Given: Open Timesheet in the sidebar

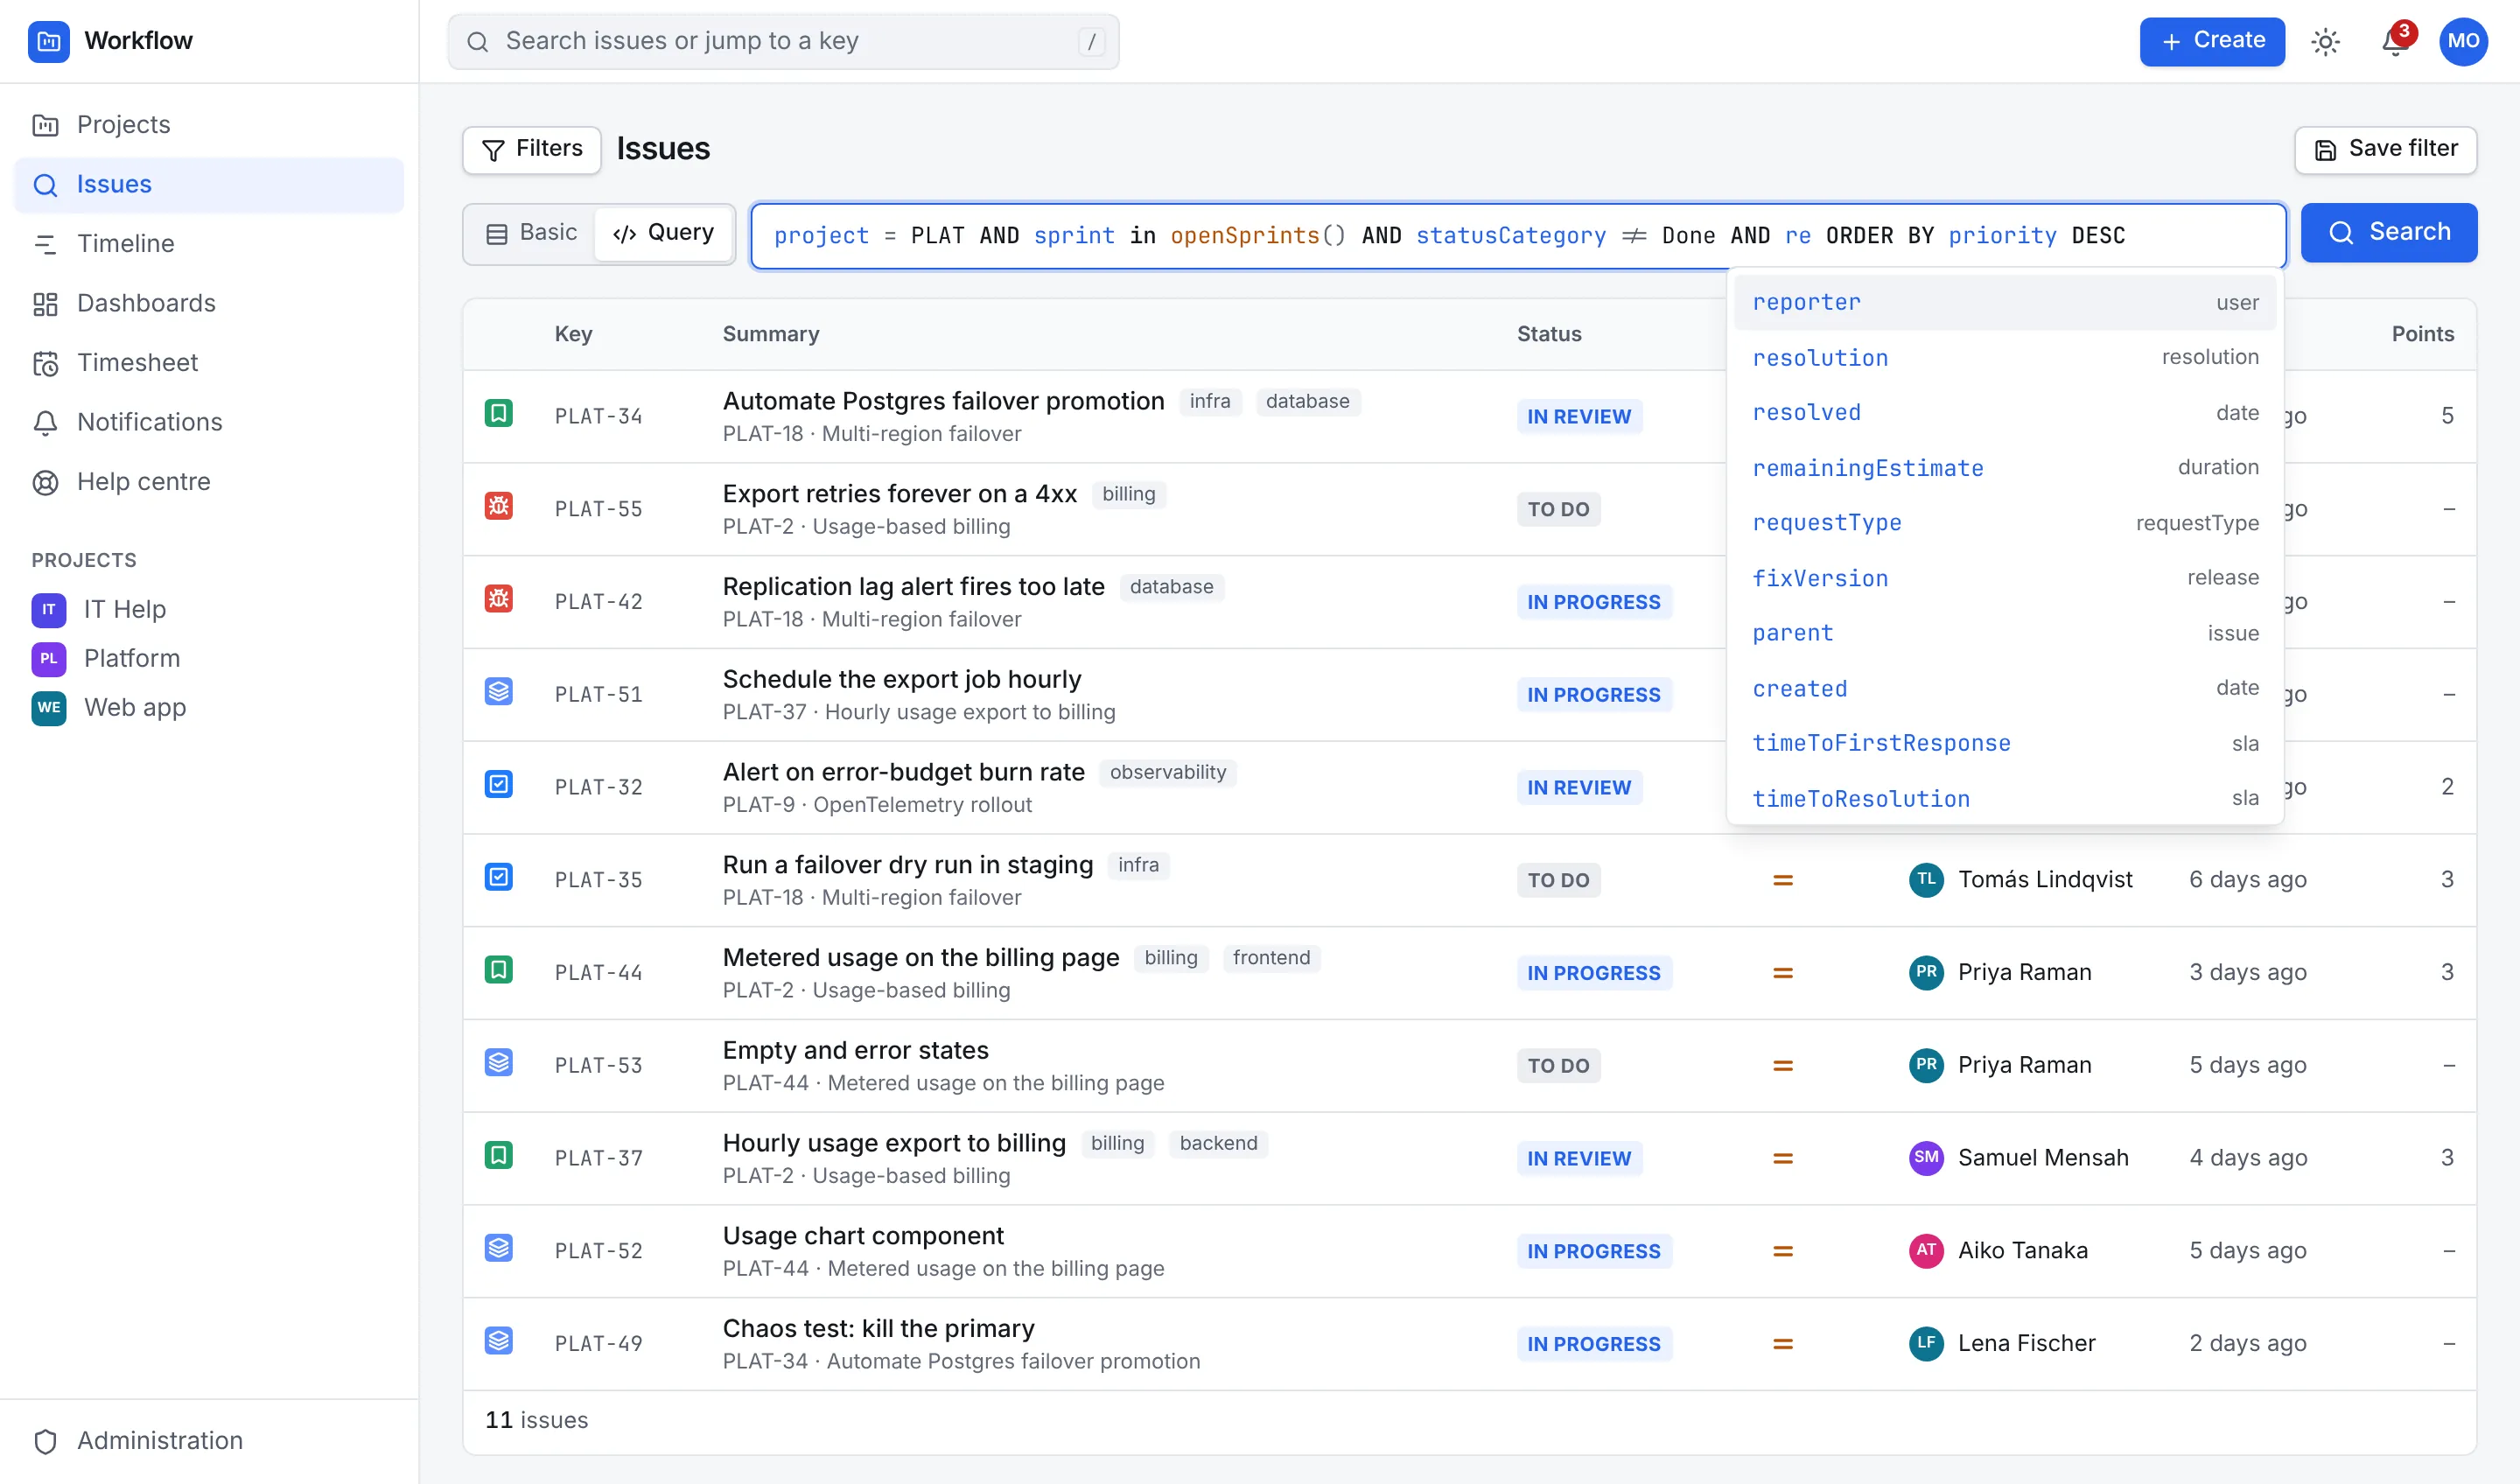Looking at the screenshot, I should click(x=209, y=363).
